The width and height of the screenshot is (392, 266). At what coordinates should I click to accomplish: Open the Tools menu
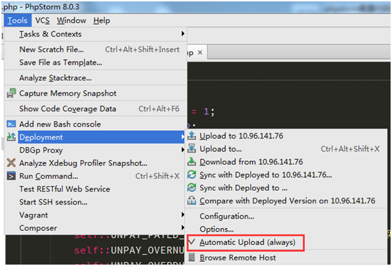coord(18,20)
